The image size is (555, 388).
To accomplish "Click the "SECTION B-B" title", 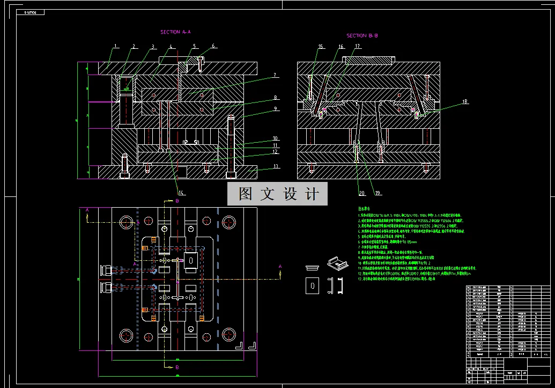I will point(362,36).
